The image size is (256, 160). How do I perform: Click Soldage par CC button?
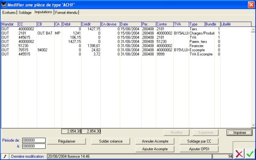point(199,141)
